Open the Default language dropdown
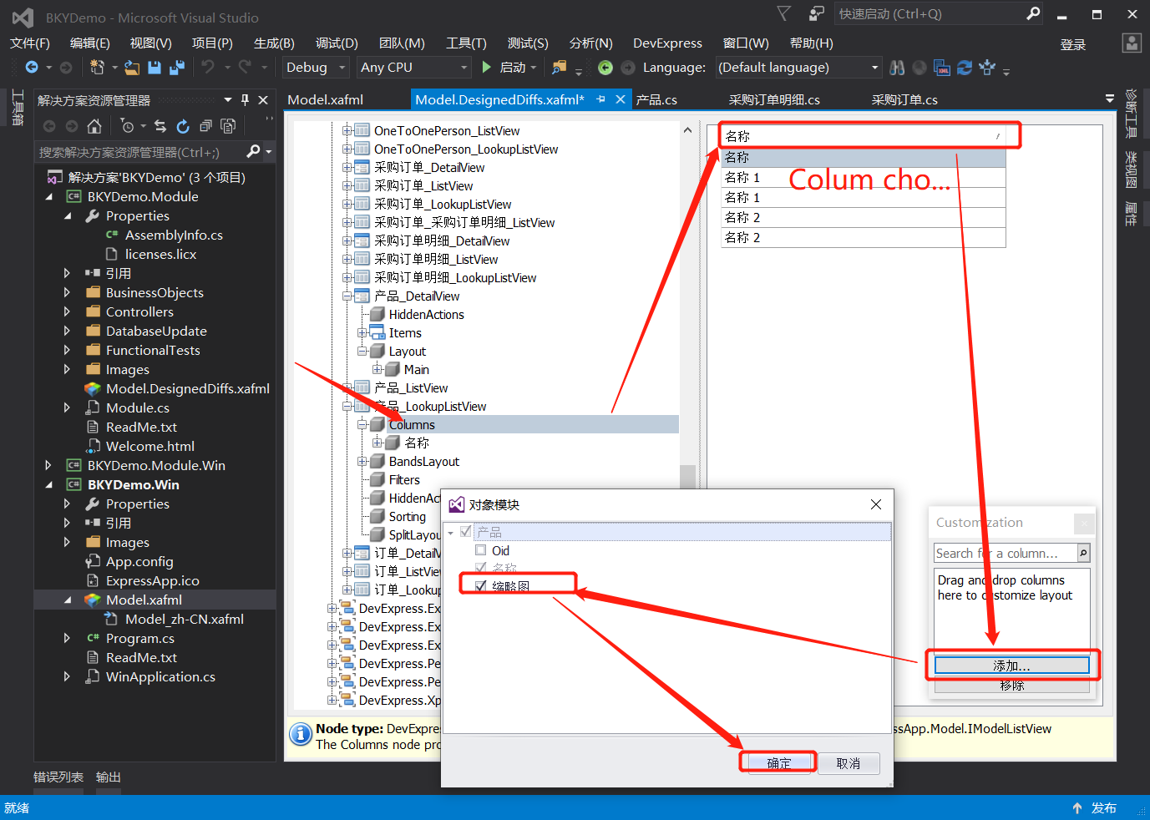 click(x=798, y=68)
